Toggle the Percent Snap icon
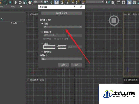 [72, 2]
